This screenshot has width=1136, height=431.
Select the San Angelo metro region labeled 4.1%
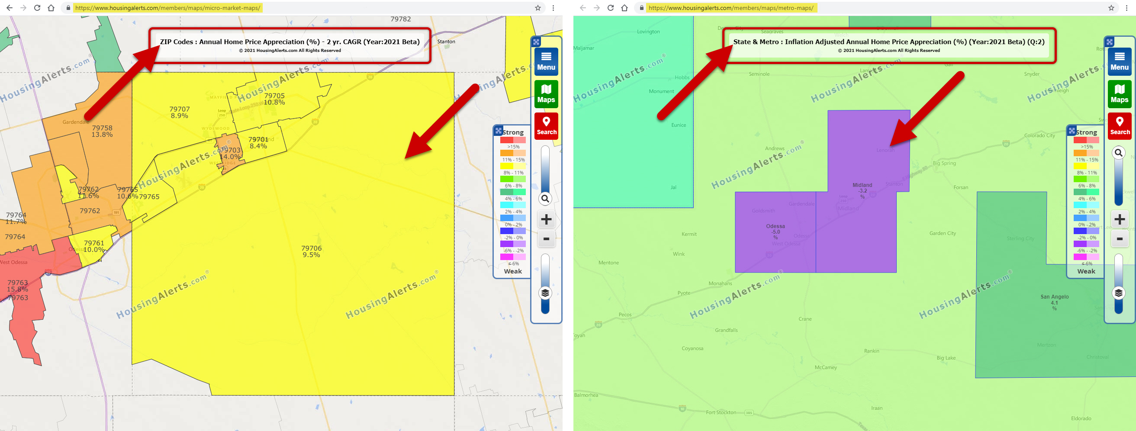pyautogui.click(x=1054, y=302)
